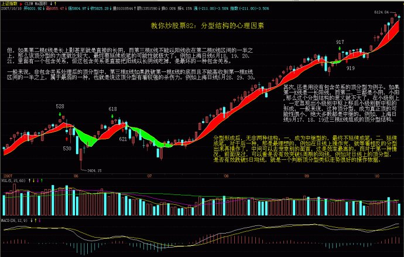
Task: Click the high price 高6055.47
Action: [55, 9]
